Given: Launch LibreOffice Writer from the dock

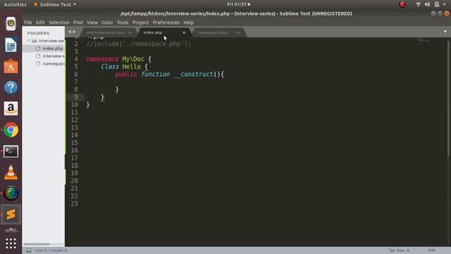Looking at the screenshot, I should click(11, 45).
